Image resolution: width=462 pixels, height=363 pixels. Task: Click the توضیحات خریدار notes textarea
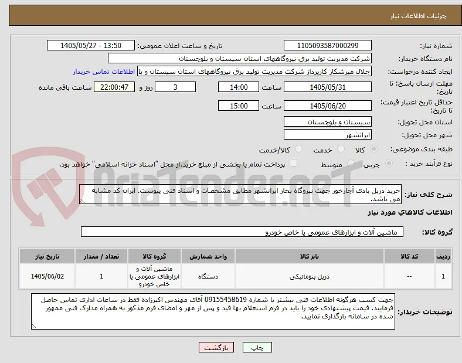(x=213, y=311)
